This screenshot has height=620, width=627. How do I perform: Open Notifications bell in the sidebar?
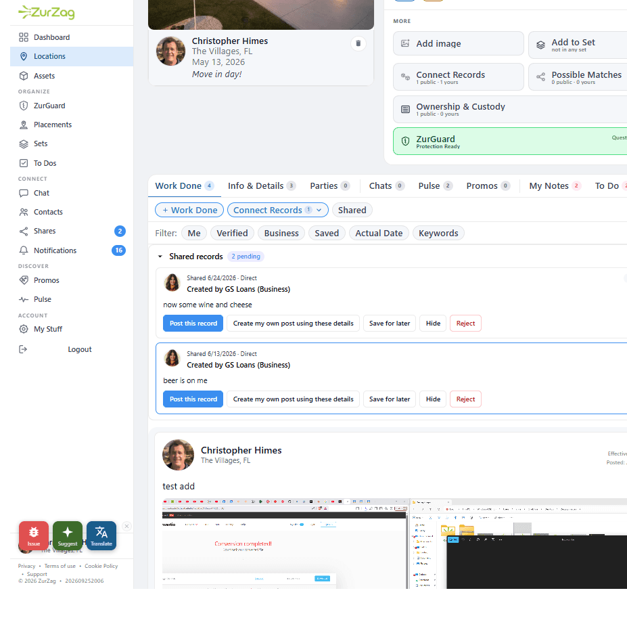point(24,250)
